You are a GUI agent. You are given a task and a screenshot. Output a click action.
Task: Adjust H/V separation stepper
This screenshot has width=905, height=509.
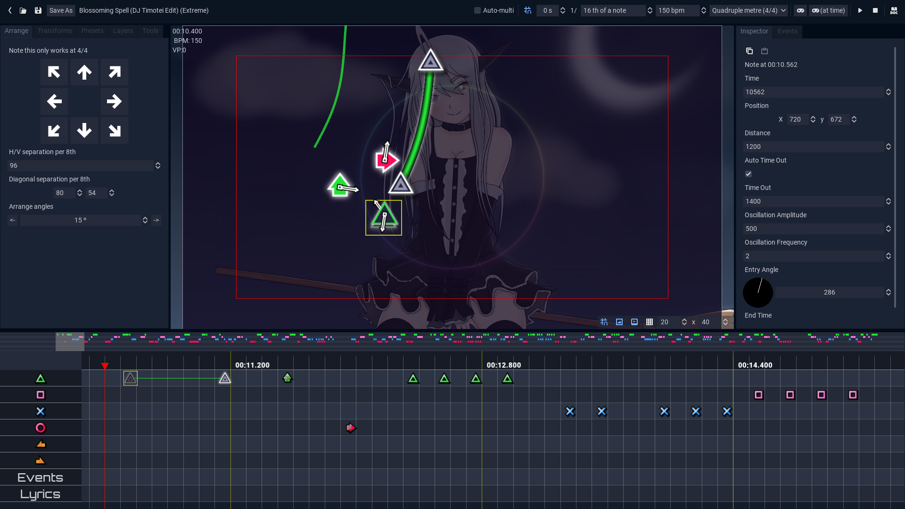coord(158,165)
